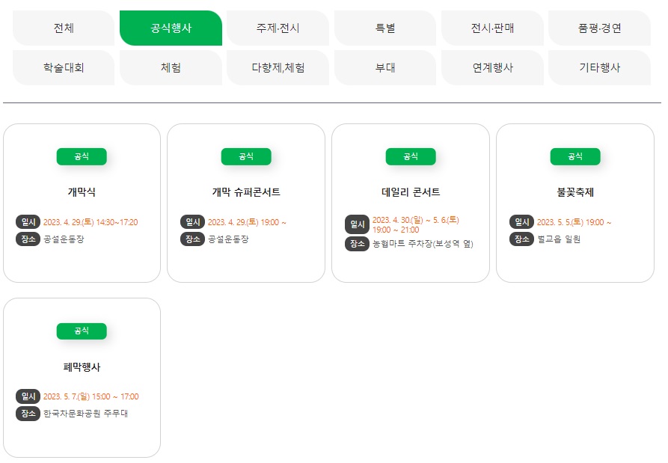Select the 기타행사 tab
This screenshot has width=668, height=463.
tap(599, 68)
